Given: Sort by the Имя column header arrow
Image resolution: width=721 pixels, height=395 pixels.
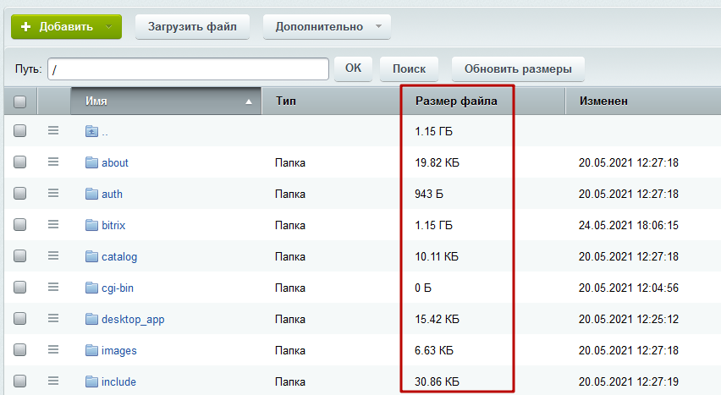Looking at the screenshot, I should coord(248,101).
